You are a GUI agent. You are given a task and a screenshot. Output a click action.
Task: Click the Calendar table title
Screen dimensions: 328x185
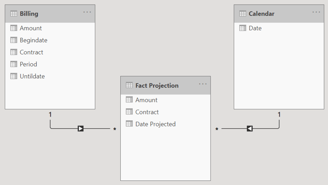(261, 14)
